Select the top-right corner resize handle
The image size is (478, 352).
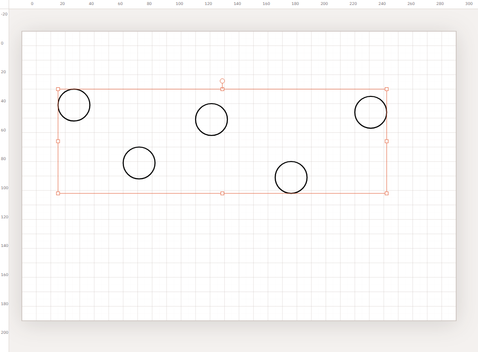click(x=387, y=89)
